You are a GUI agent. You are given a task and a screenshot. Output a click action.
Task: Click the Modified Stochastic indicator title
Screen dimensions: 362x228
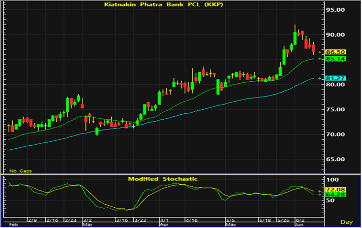(x=163, y=179)
